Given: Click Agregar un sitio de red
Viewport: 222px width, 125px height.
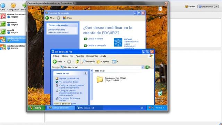Looking at the screenshot, I should coord(69,78).
